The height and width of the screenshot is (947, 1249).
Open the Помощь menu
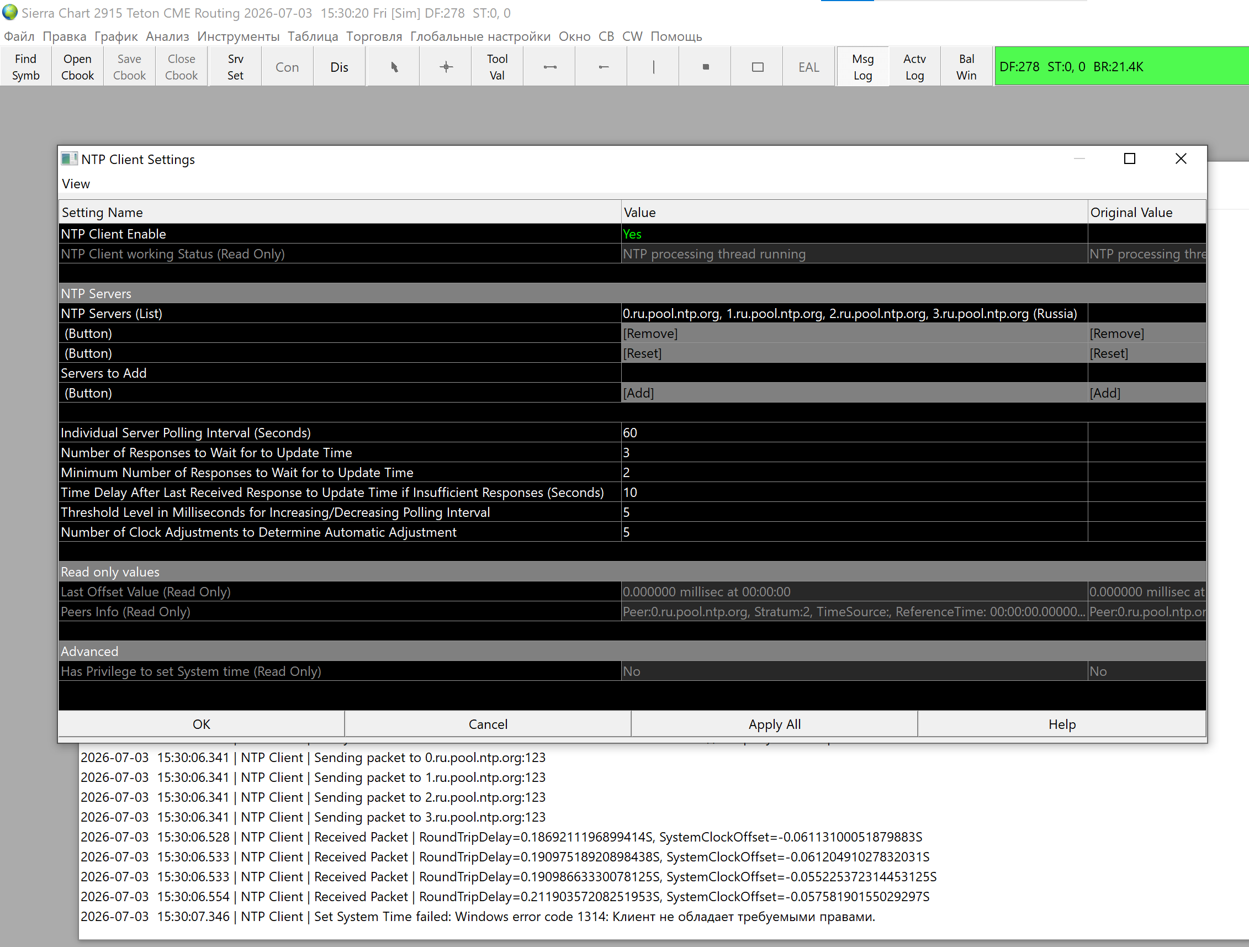[x=676, y=36]
